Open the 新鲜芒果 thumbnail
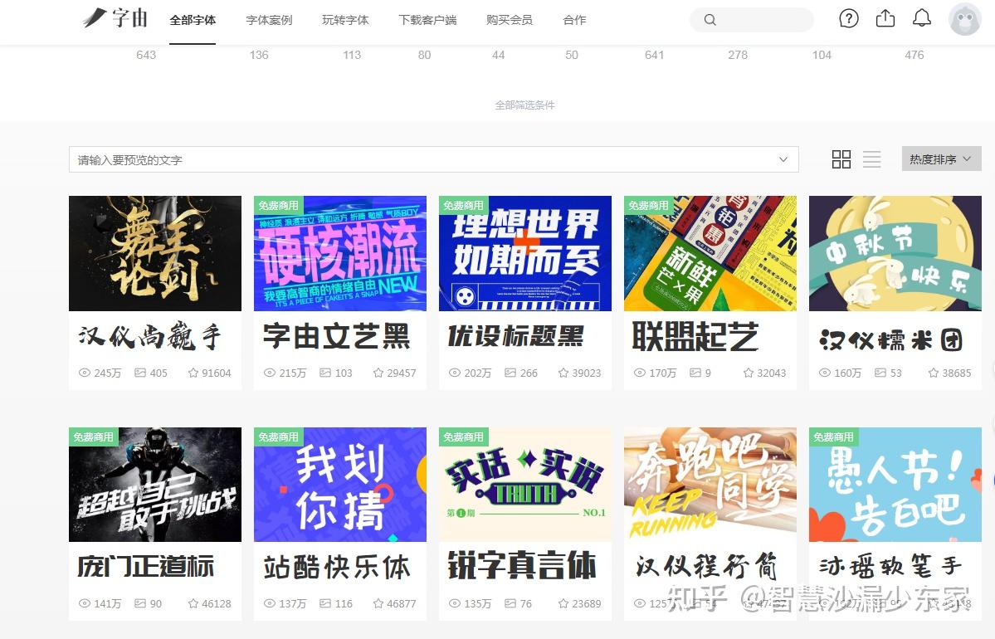Image resolution: width=995 pixels, height=639 pixels. coord(710,253)
